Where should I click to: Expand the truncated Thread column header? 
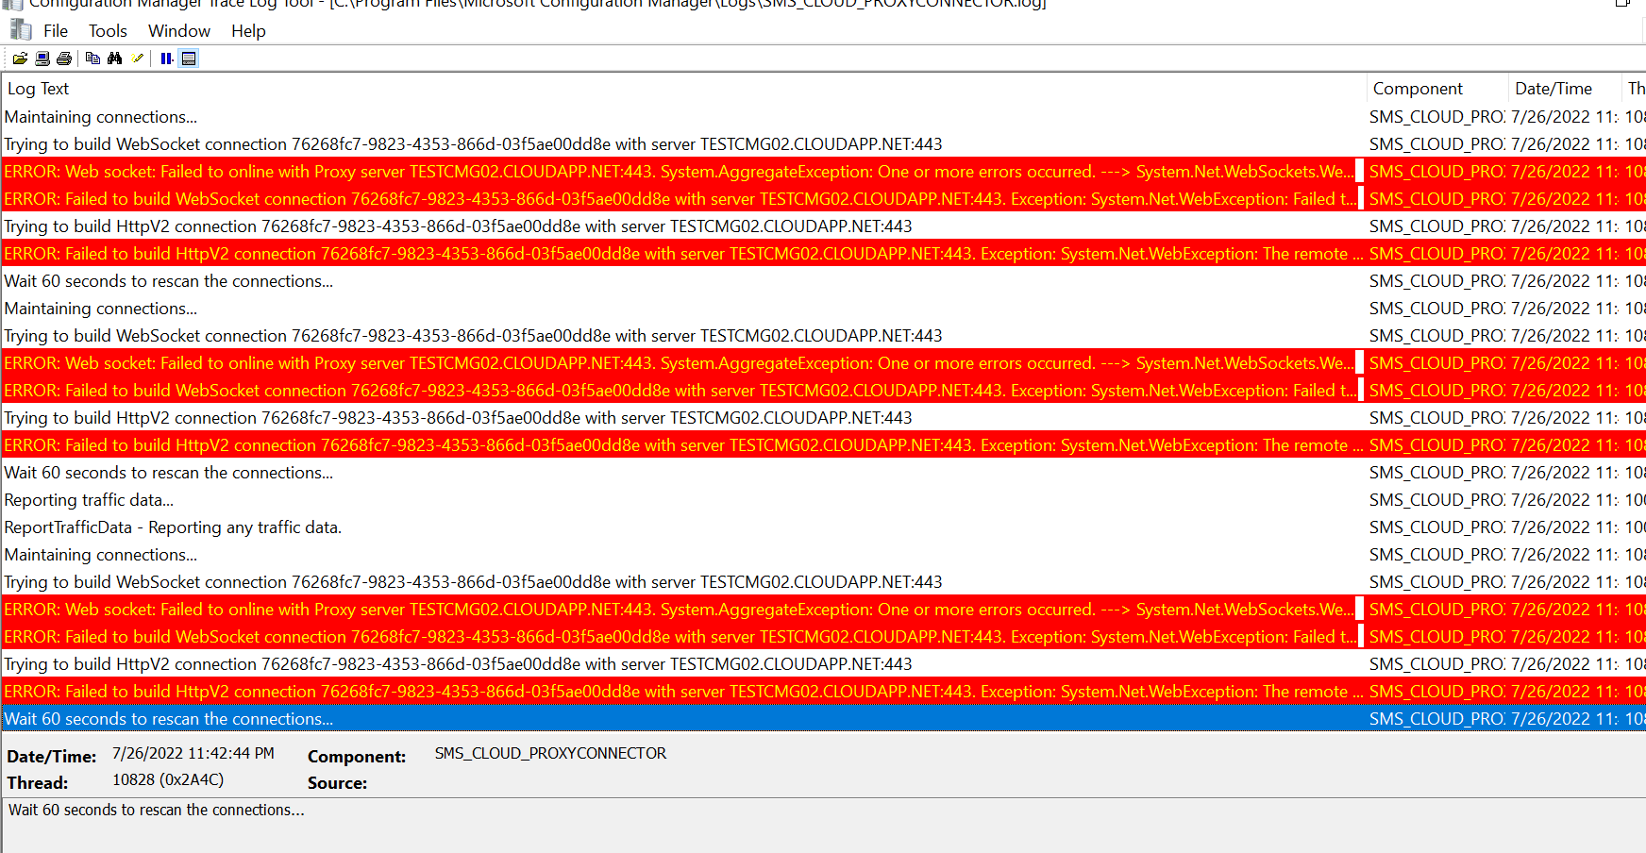1638,88
